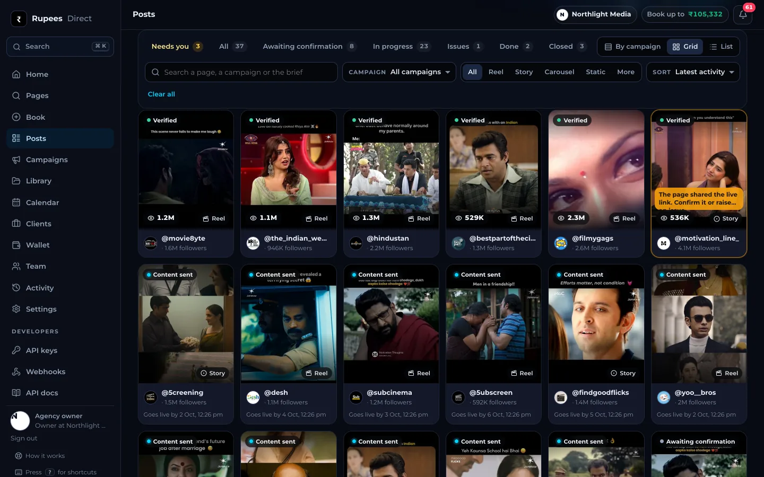Viewport: 764px width, 477px height.
Task: Open the Activity section
Action: coord(60,288)
